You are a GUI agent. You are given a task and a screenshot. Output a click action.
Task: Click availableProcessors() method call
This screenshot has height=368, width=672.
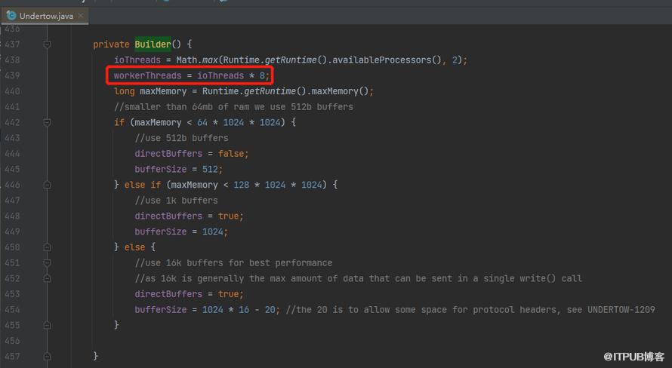click(x=387, y=60)
